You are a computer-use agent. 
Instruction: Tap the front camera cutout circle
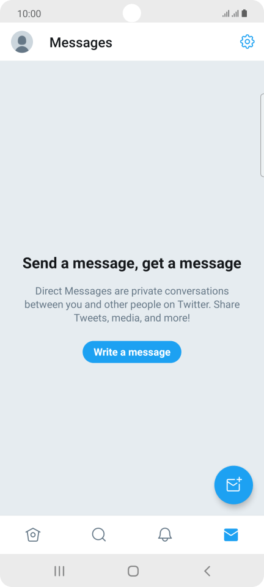[132, 13]
